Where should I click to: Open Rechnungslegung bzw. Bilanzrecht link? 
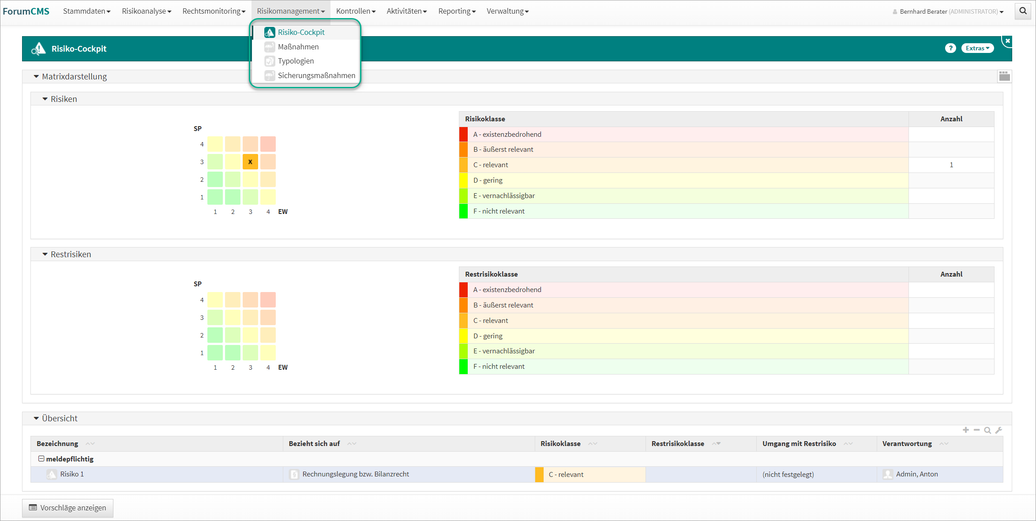(x=356, y=474)
